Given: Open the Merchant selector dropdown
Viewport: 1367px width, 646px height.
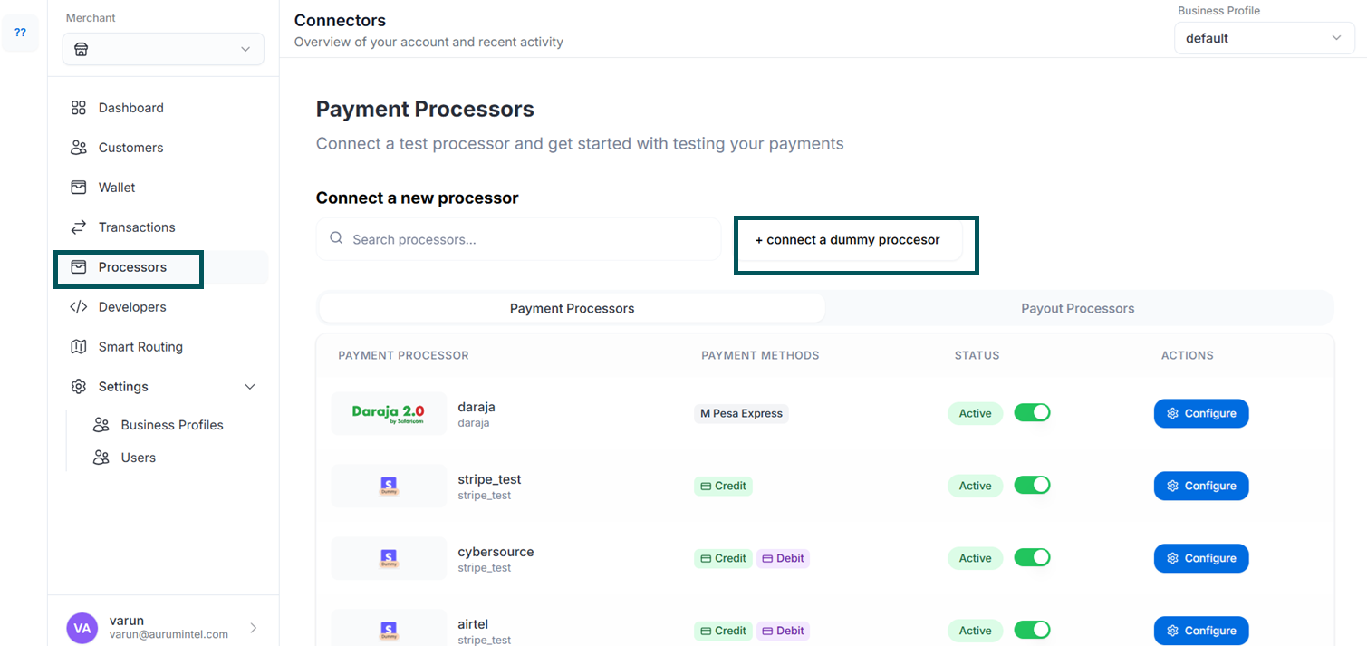Looking at the screenshot, I should (x=163, y=49).
